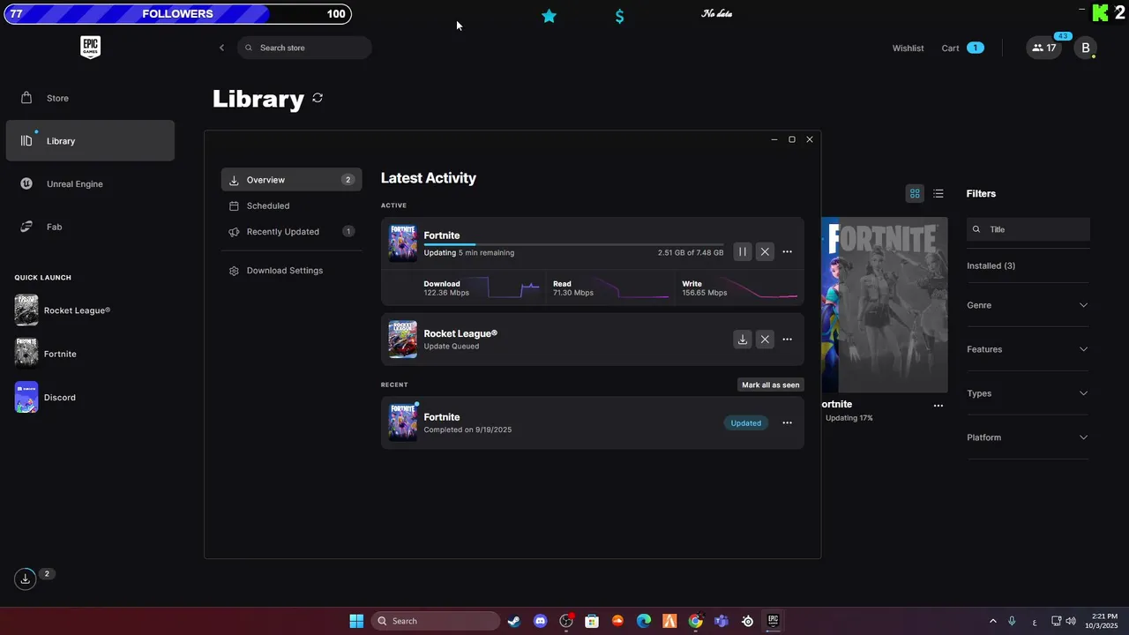Screen dimensions: 1129x635
Task: Click the 'Updating 17%' status text
Action: (x=849, y=418)
